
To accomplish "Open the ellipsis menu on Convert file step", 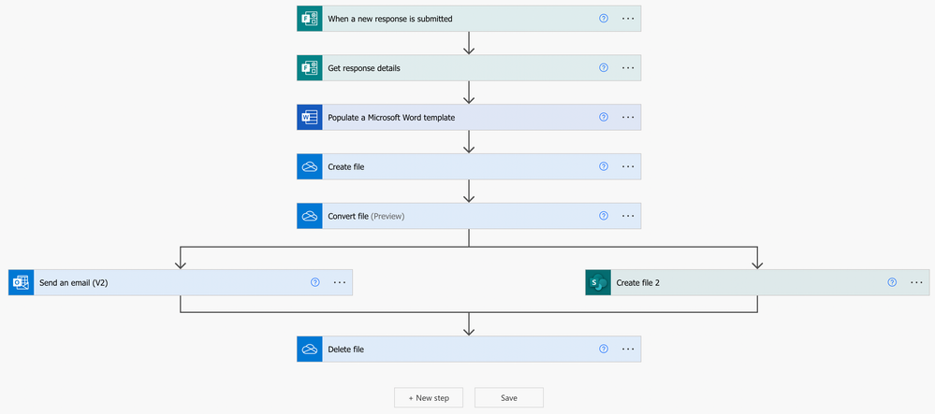I will tap(628, 216).
